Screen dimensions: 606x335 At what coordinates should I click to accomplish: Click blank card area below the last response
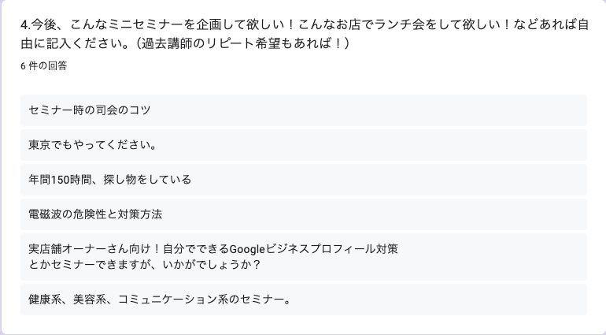(303, 324)
